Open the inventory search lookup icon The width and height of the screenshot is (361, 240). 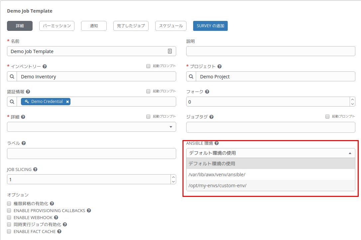(x=12, y=76)
